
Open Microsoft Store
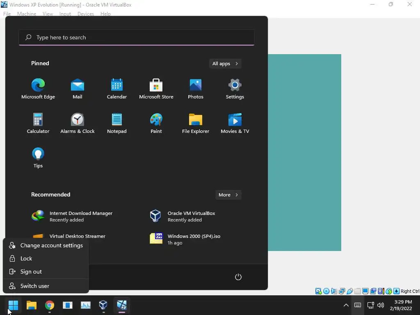(x=156, y=89)
